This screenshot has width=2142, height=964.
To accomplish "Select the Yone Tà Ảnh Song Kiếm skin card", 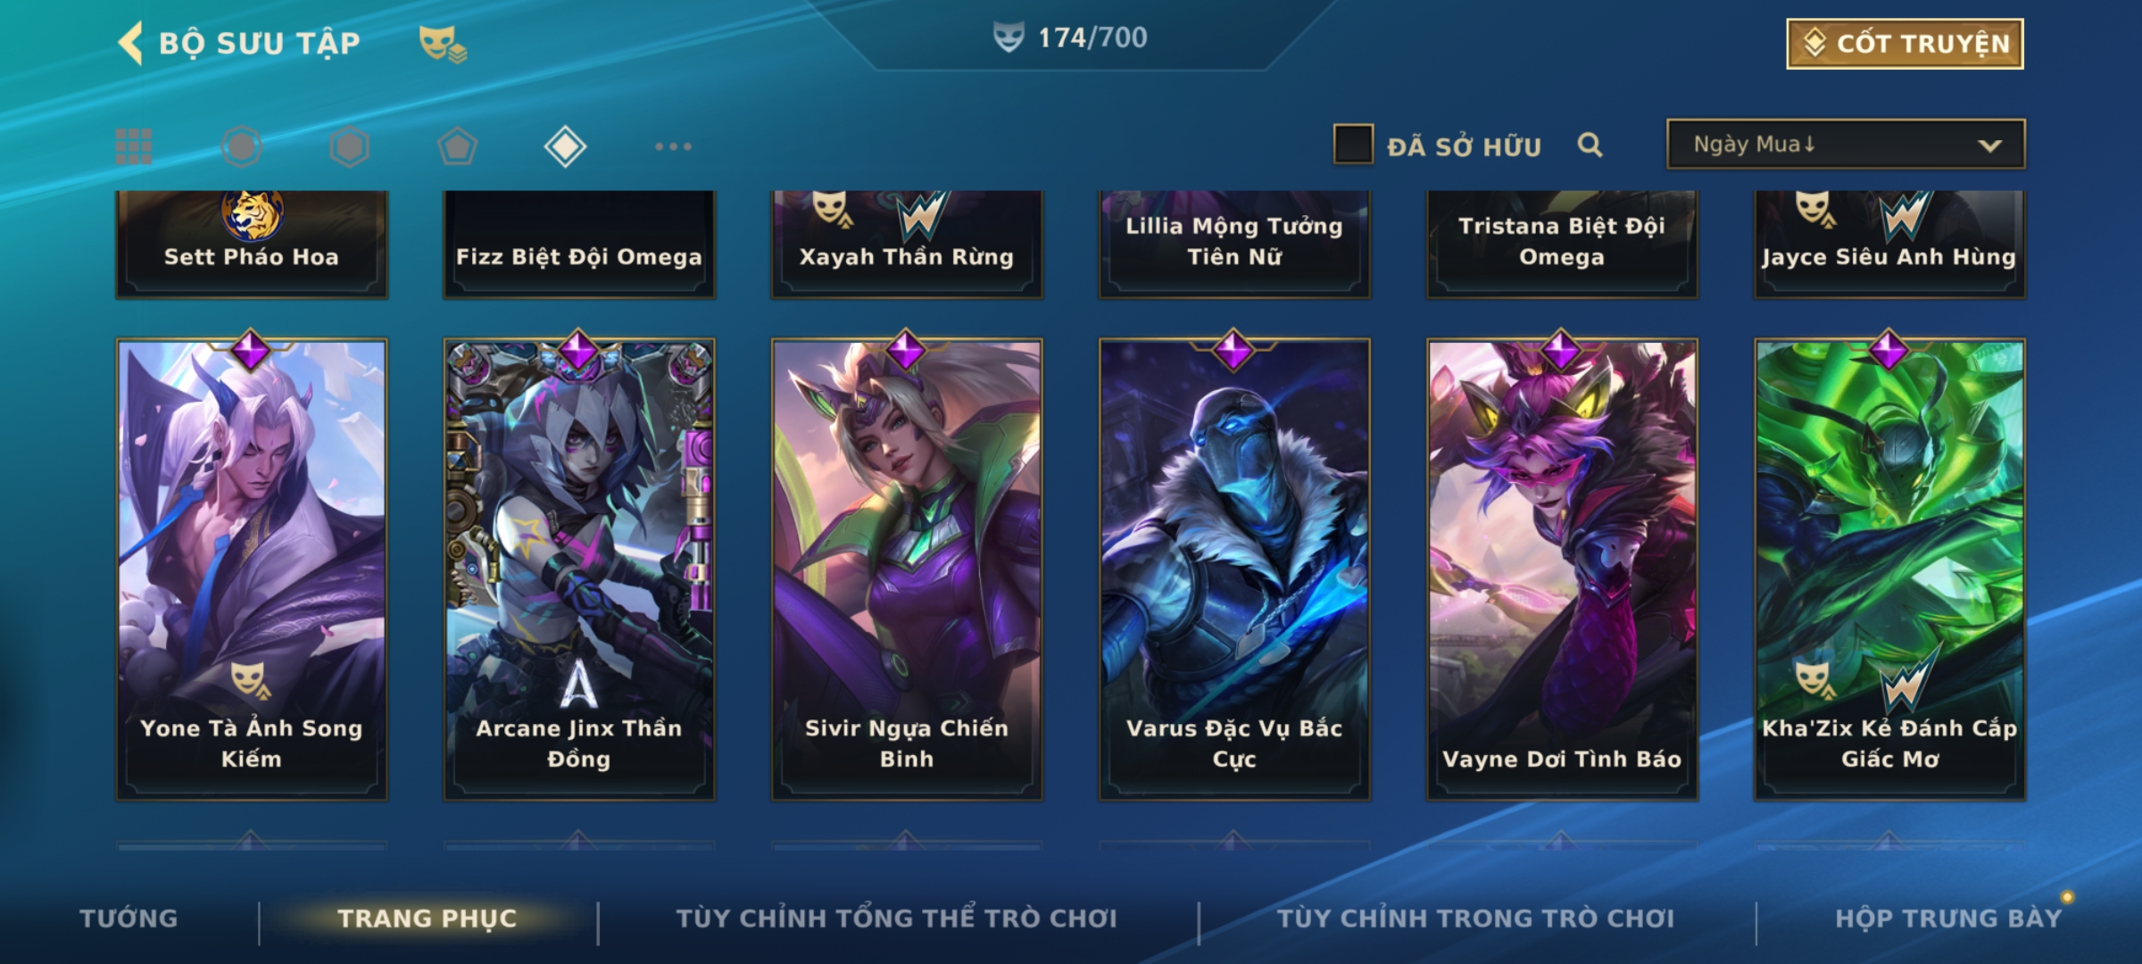I will pos(252,569).
